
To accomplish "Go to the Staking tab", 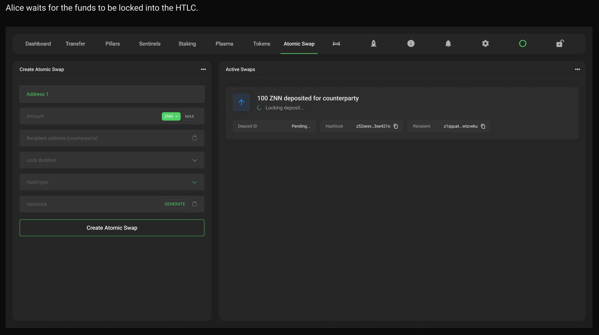I will [x=187, y=44].
